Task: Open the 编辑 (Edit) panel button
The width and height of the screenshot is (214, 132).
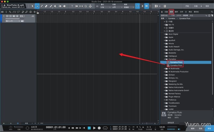Action: coord(193,129)
